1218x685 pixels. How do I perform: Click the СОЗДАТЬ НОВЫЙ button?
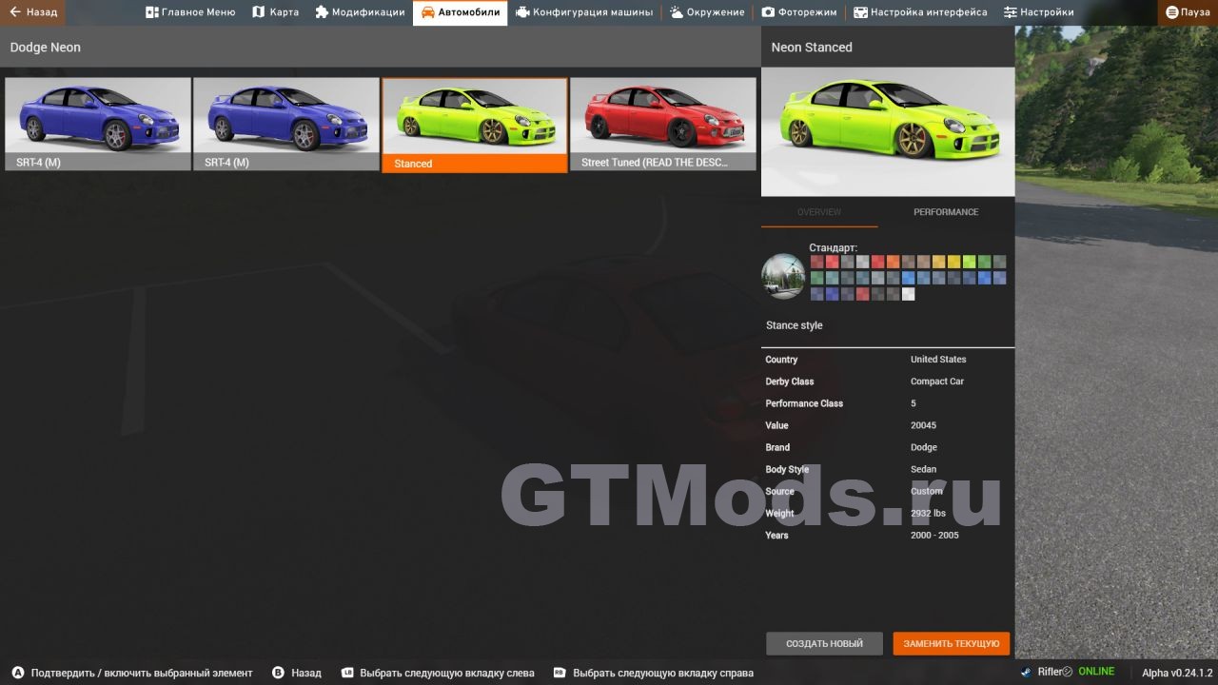pos(824,644)
